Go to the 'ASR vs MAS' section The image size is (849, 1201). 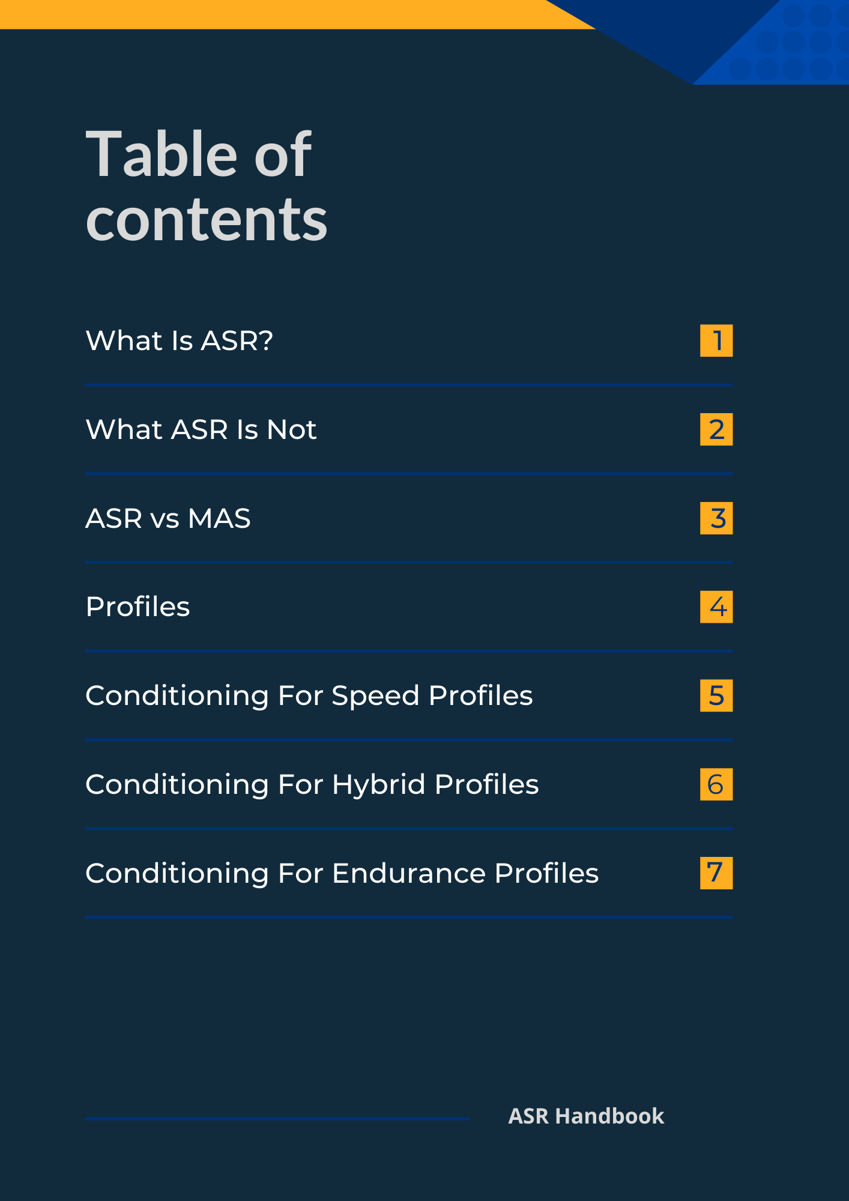pos(168,518)
